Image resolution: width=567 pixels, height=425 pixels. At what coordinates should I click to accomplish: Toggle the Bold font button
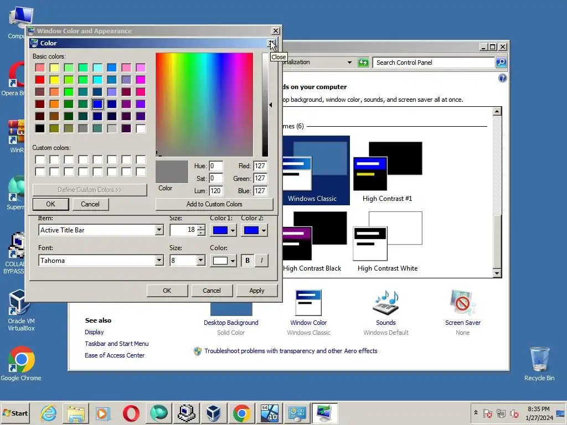click(248, 260)
